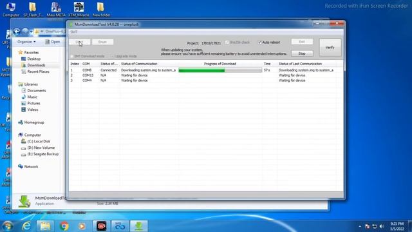Click the MsmDownloadTool title bar icon
Viewport: 412px width, 232px height.
(x=71, y=24)
